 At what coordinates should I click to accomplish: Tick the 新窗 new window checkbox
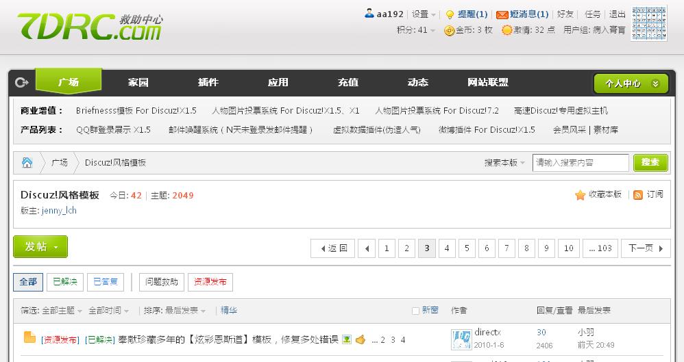[415, 311]
